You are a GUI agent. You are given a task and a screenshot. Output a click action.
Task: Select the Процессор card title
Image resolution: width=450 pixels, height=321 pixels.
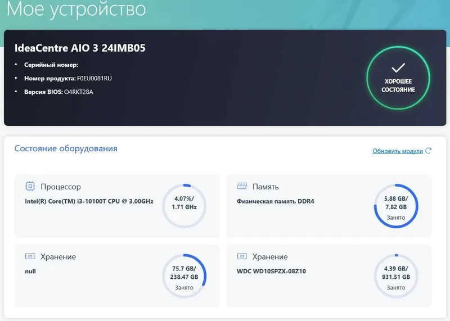(x=61, y=187)
